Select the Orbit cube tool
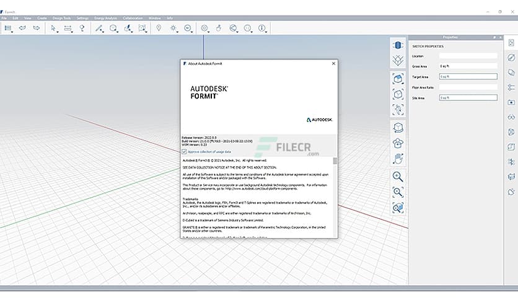 tap(398, 128)
